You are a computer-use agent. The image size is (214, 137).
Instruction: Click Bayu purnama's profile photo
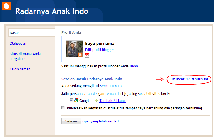pyautogui.click(x=74, y=49)
